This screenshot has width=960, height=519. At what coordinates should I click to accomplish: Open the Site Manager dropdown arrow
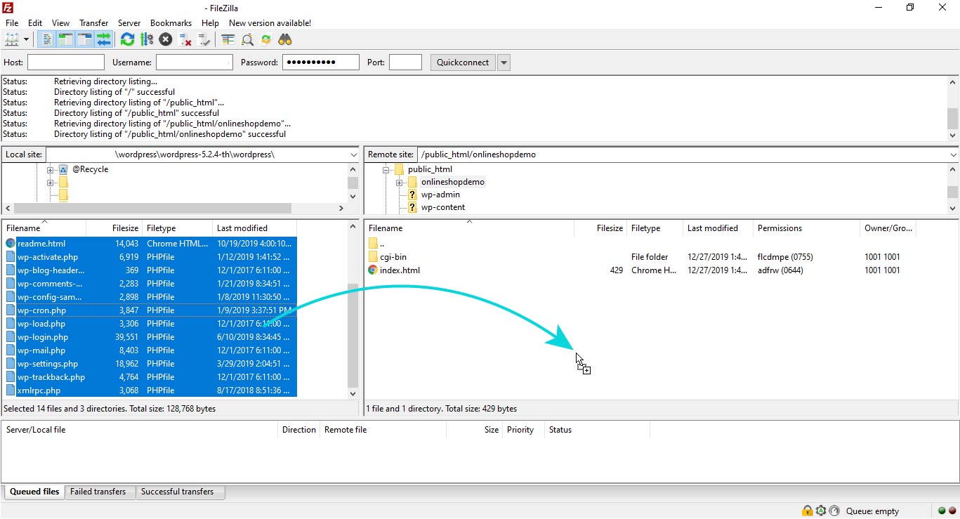click(26, 40)
